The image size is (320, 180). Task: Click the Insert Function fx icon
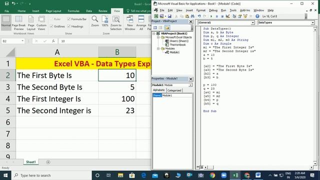click(x=53, y=41)
